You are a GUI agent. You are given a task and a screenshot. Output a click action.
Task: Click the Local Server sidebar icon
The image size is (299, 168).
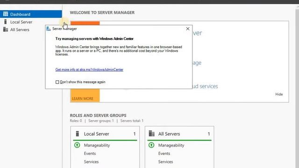[x=5, y=22]
